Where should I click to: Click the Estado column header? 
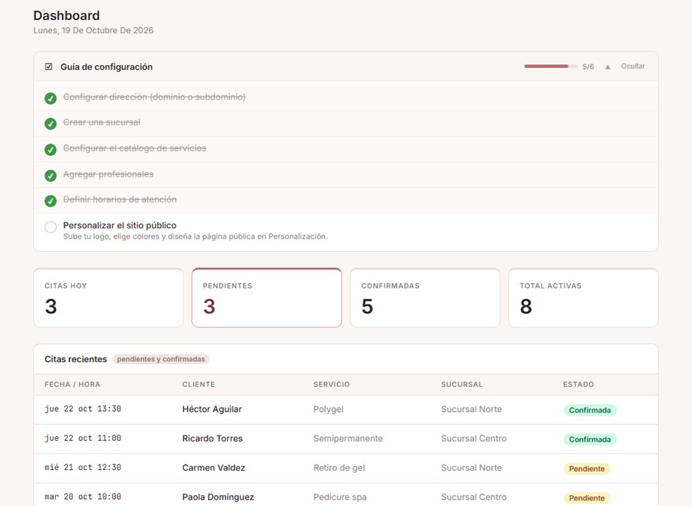click(578, 384)
